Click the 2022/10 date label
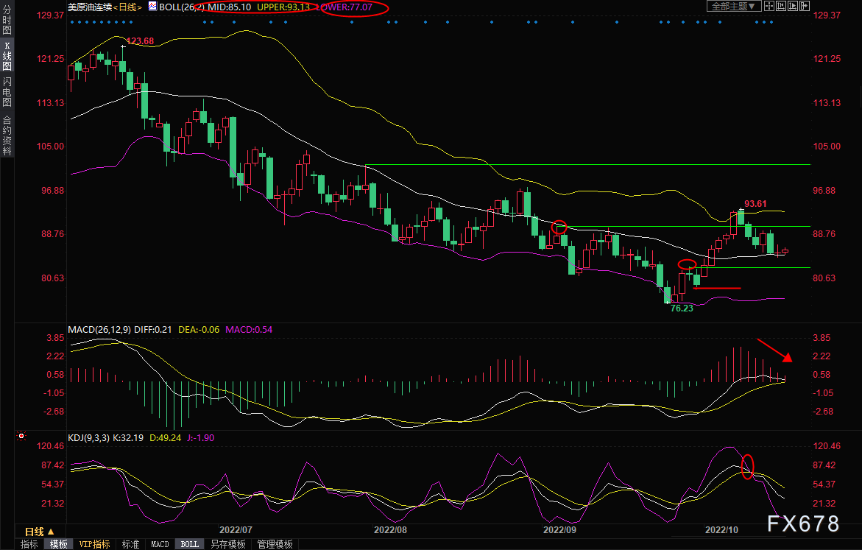The height and width of the screenshot is (550, 862). [722, 529]
